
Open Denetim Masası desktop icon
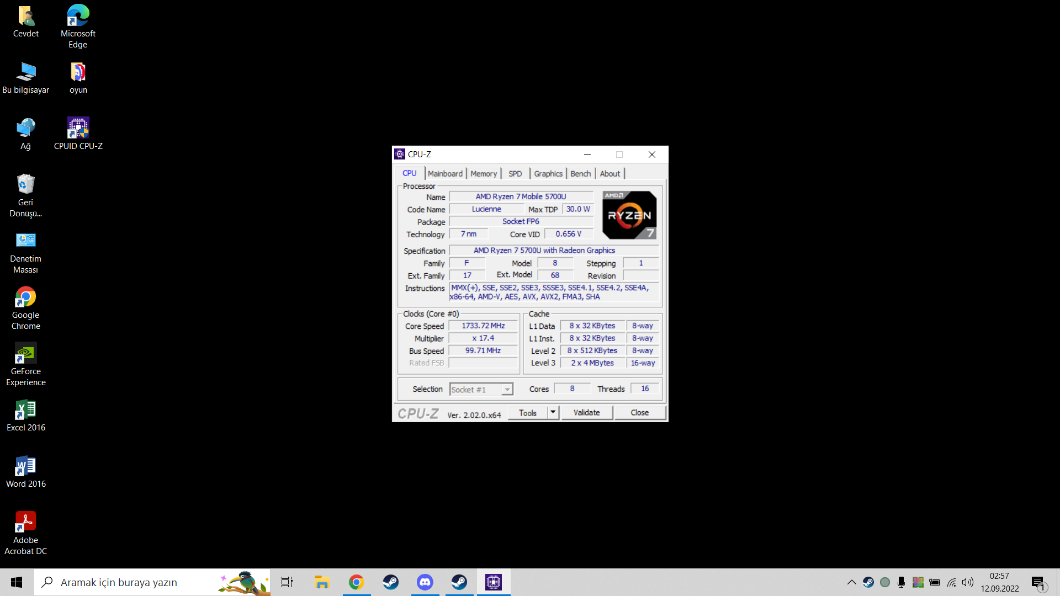[25, 252]
